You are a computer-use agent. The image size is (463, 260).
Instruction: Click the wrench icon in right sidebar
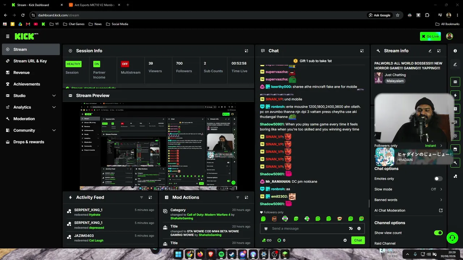(455, 163)
